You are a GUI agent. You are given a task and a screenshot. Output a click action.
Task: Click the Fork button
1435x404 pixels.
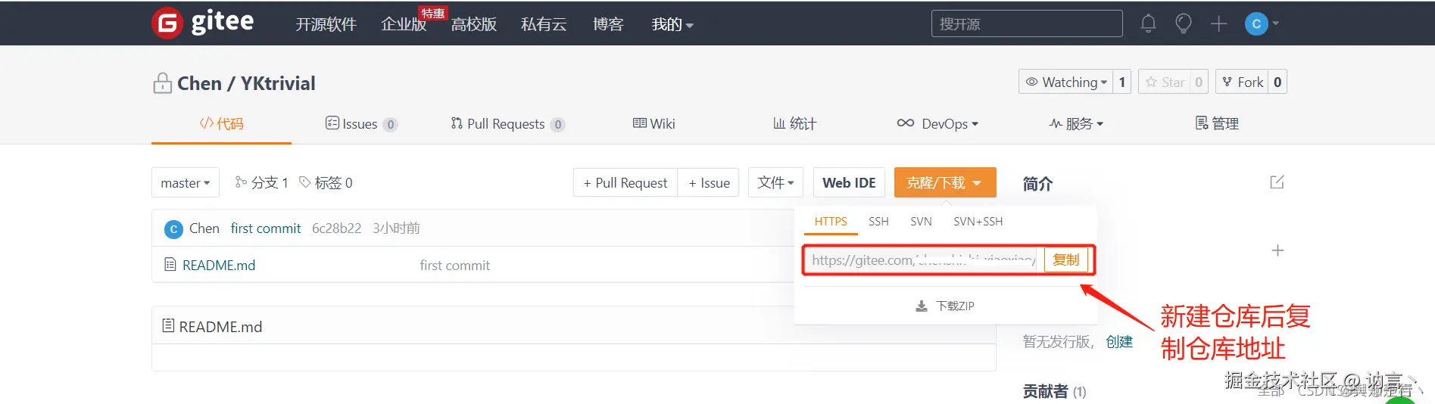coord(1242,82)
